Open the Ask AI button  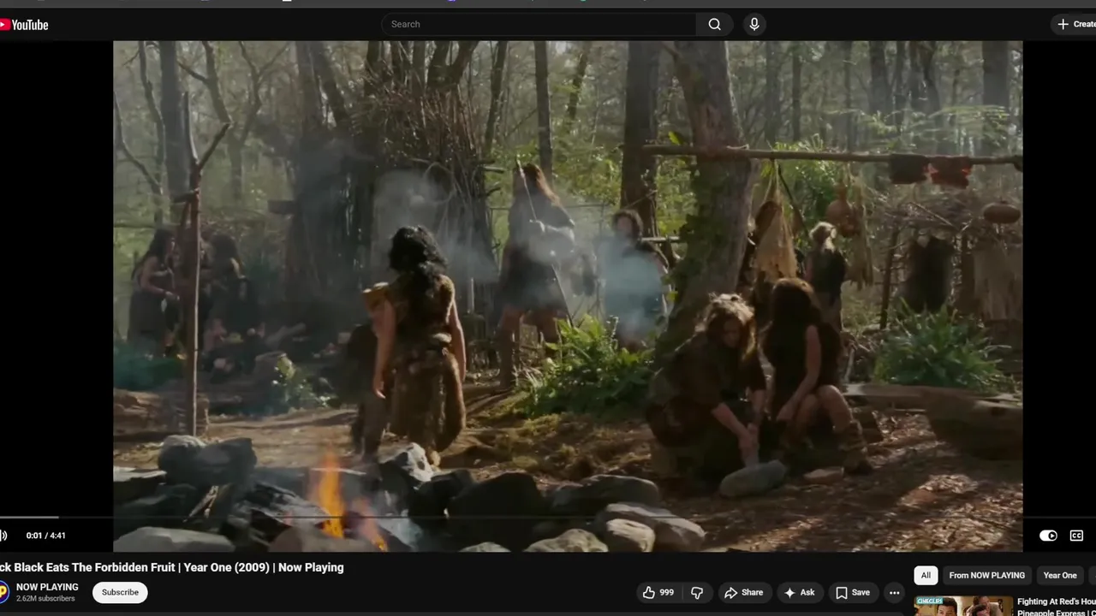pyautogui.click(x=799, y=592)
